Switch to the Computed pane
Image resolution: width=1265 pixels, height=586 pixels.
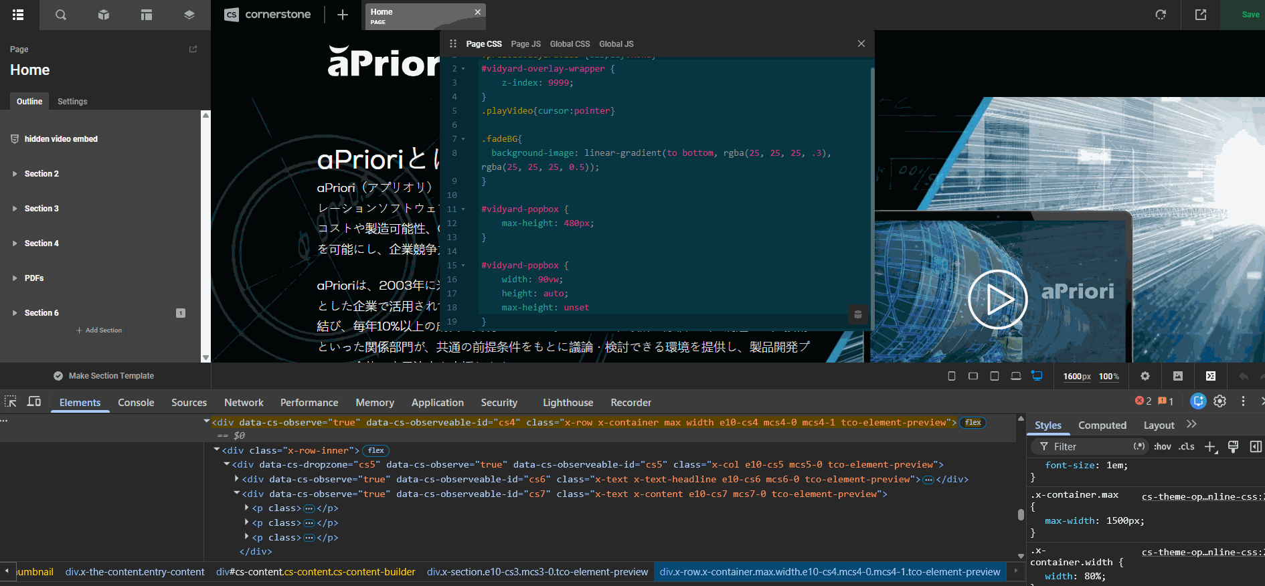1102,425
